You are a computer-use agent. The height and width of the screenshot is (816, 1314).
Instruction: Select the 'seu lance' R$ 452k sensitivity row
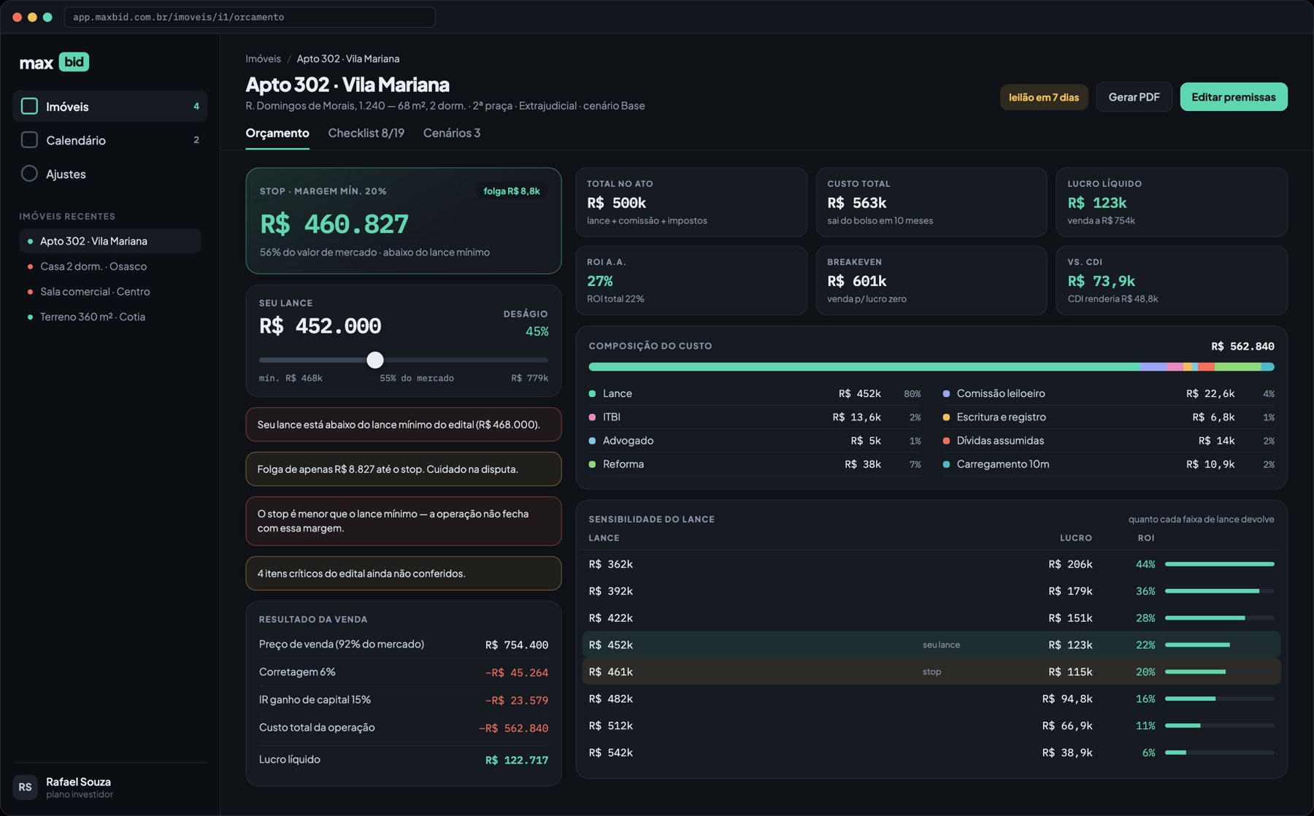[x=931, y=645]
